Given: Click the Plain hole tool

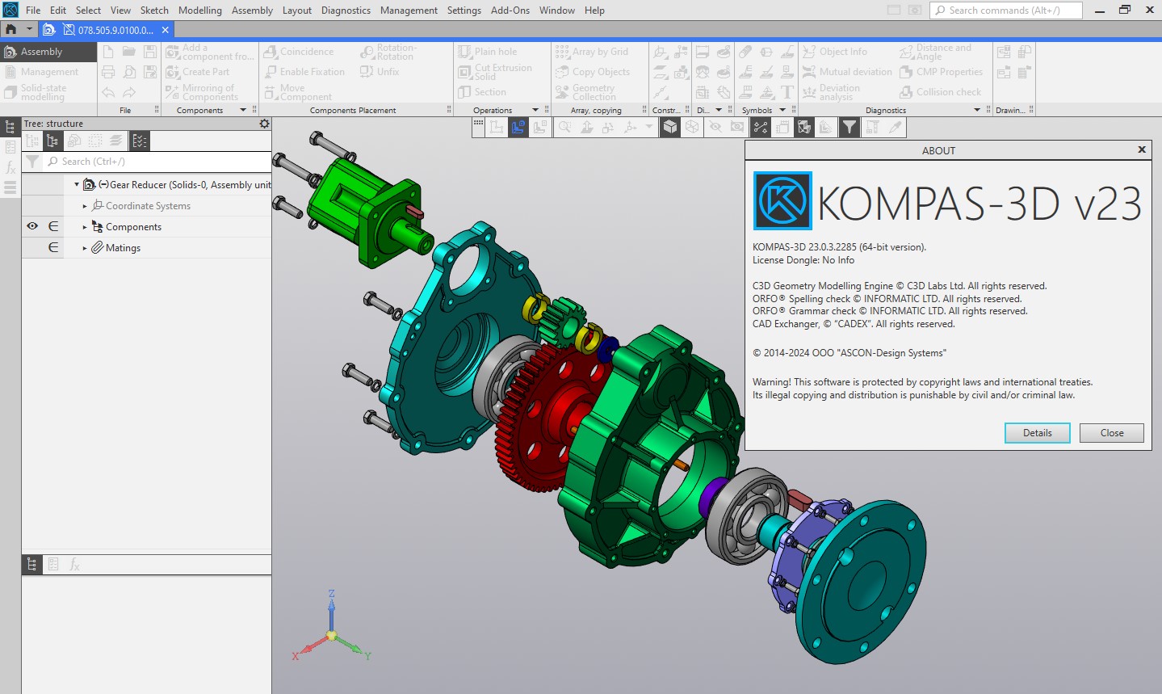Looking at the screenshot, I should tap(488, 52).
